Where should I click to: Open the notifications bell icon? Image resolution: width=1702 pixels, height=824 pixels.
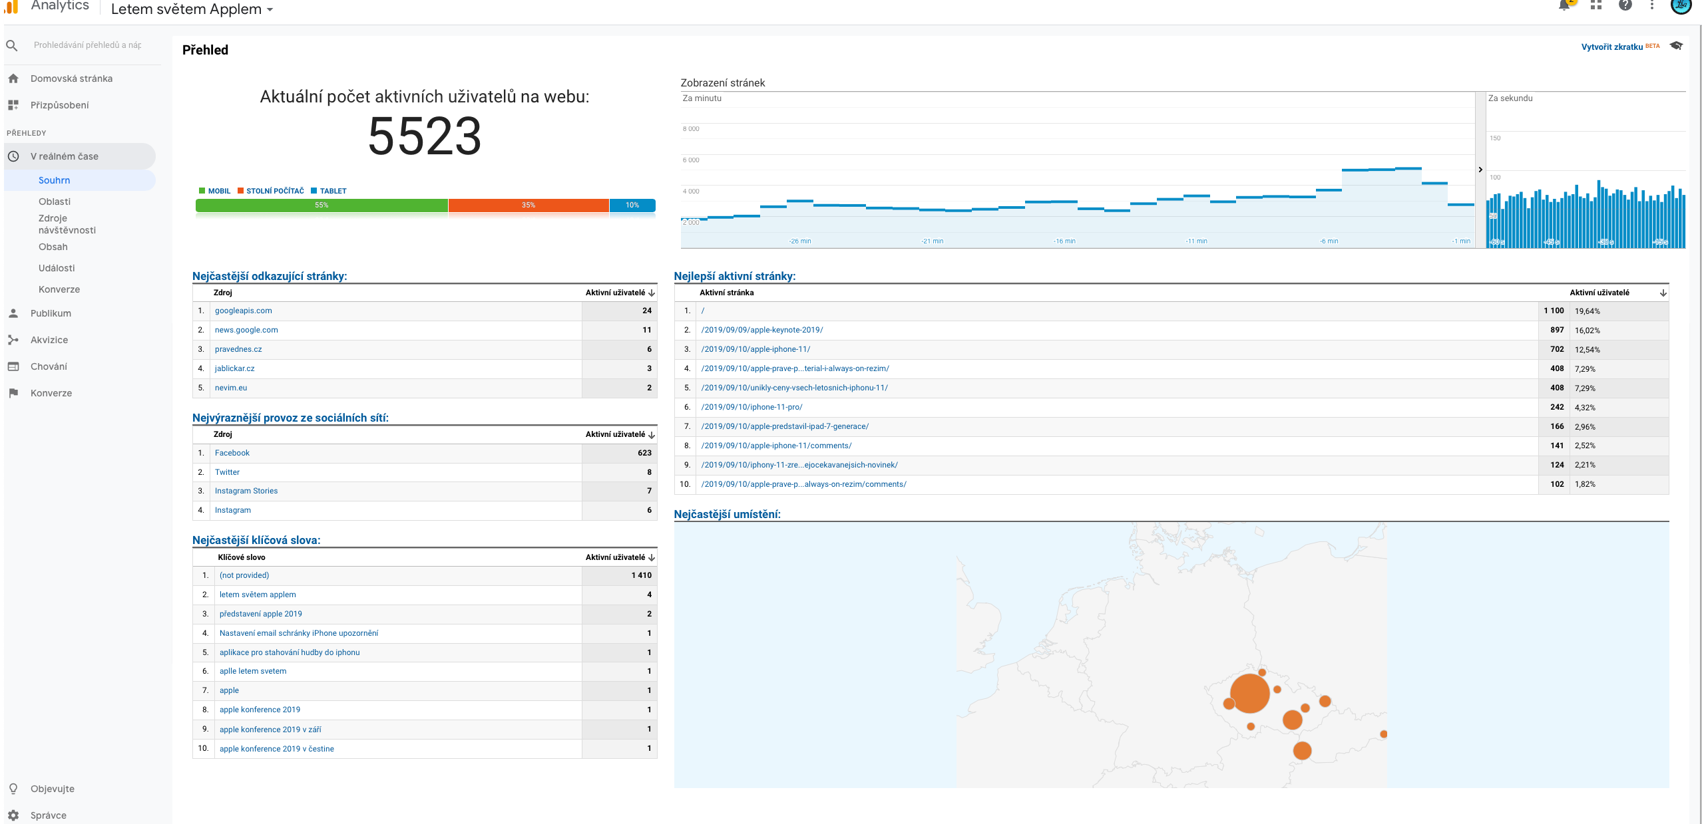pos(1564,5)
